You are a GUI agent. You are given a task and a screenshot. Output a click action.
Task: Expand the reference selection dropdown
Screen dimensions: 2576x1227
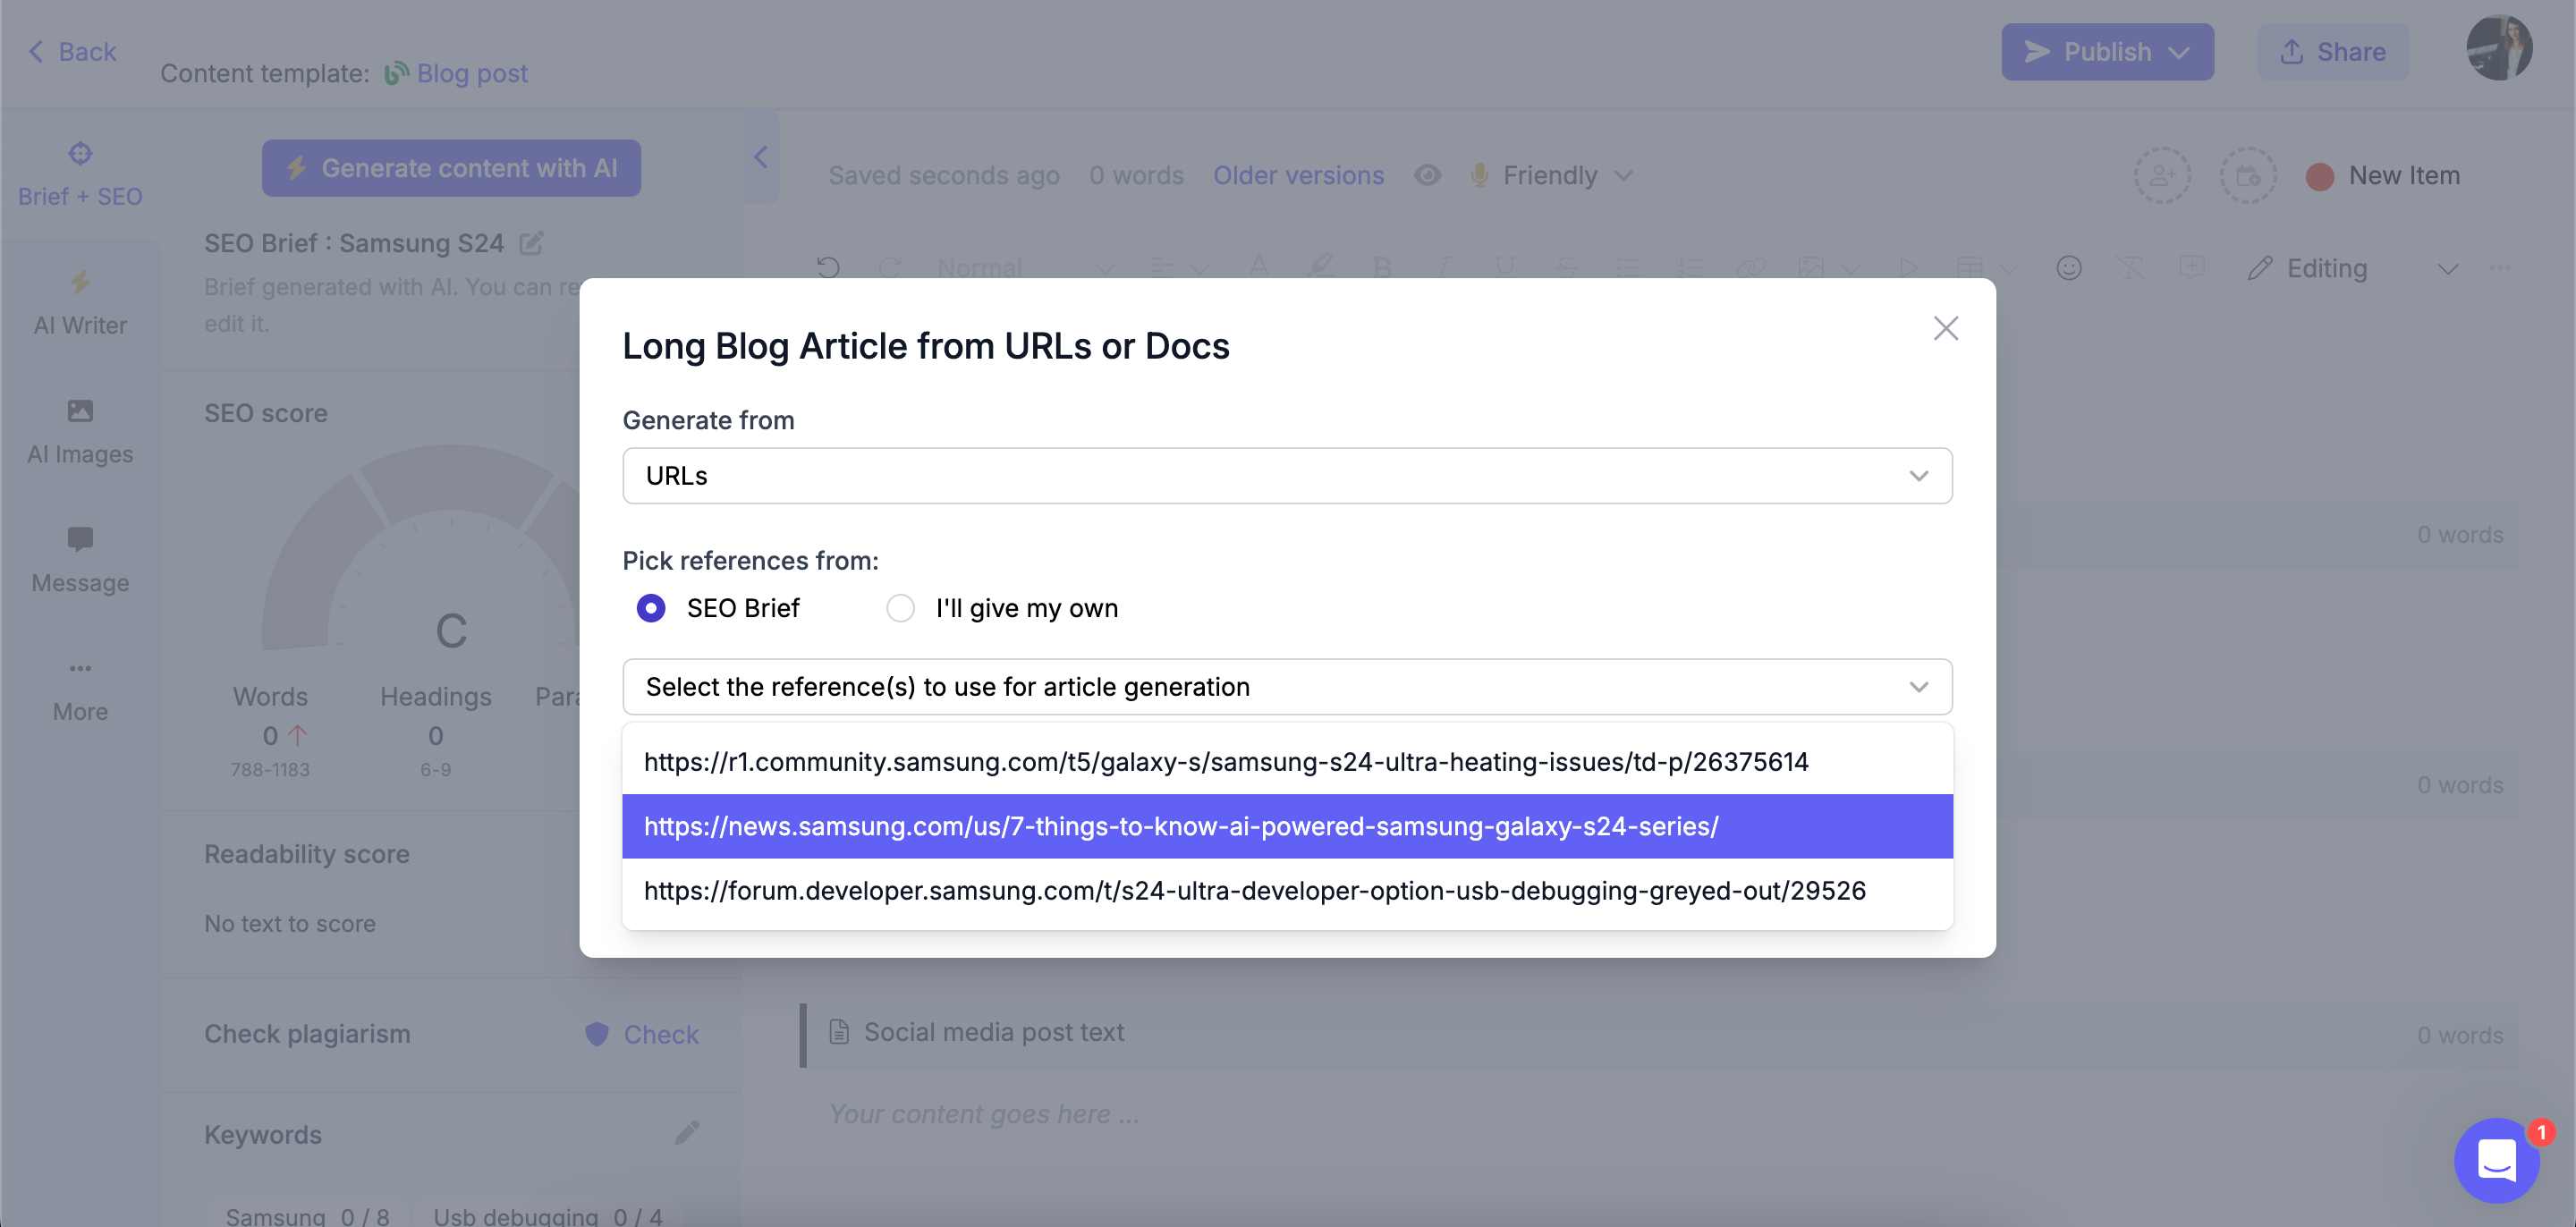(x=1287, y=686)
